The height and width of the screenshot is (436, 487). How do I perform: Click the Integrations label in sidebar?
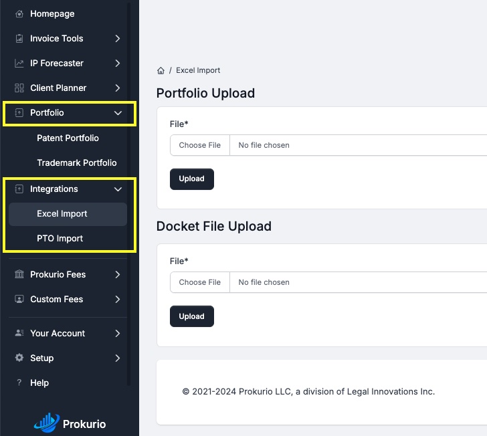point(54,189)
